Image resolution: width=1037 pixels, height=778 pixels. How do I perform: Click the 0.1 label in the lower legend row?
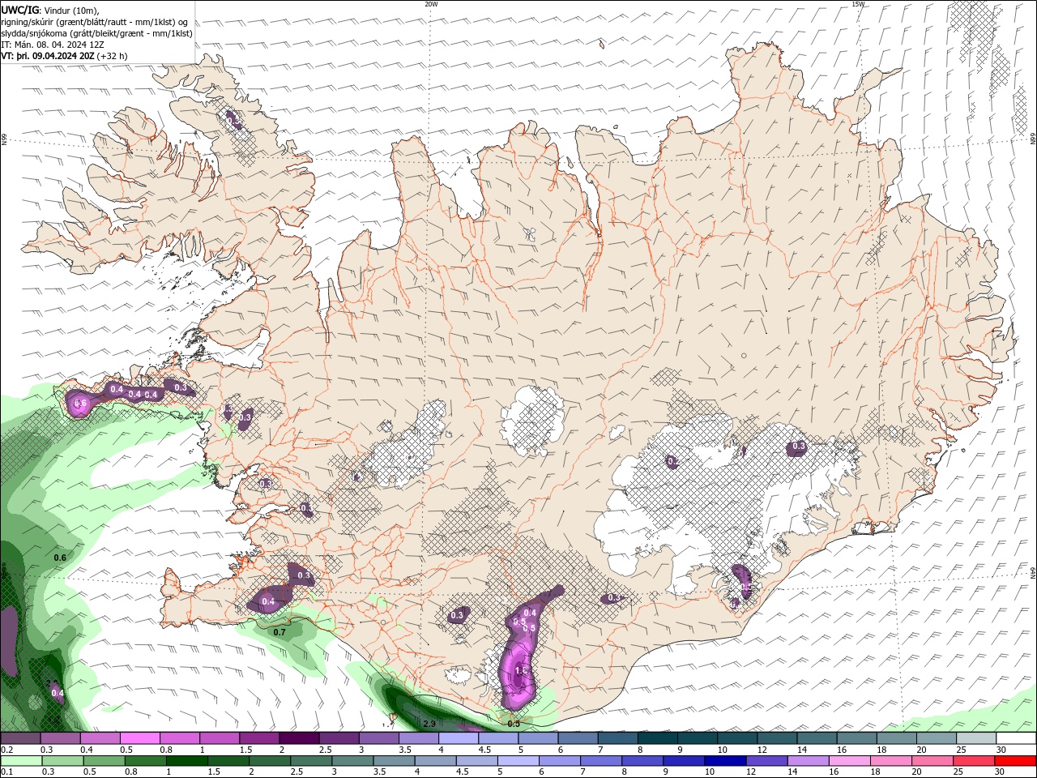tap(6, 772)
